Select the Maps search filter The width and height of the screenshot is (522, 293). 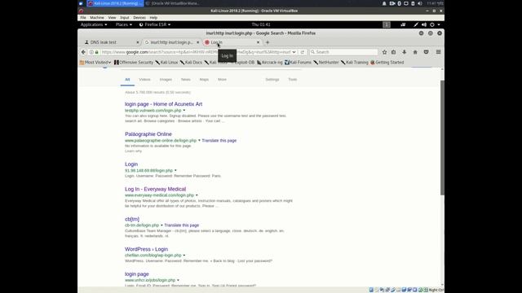coord(204,80)
